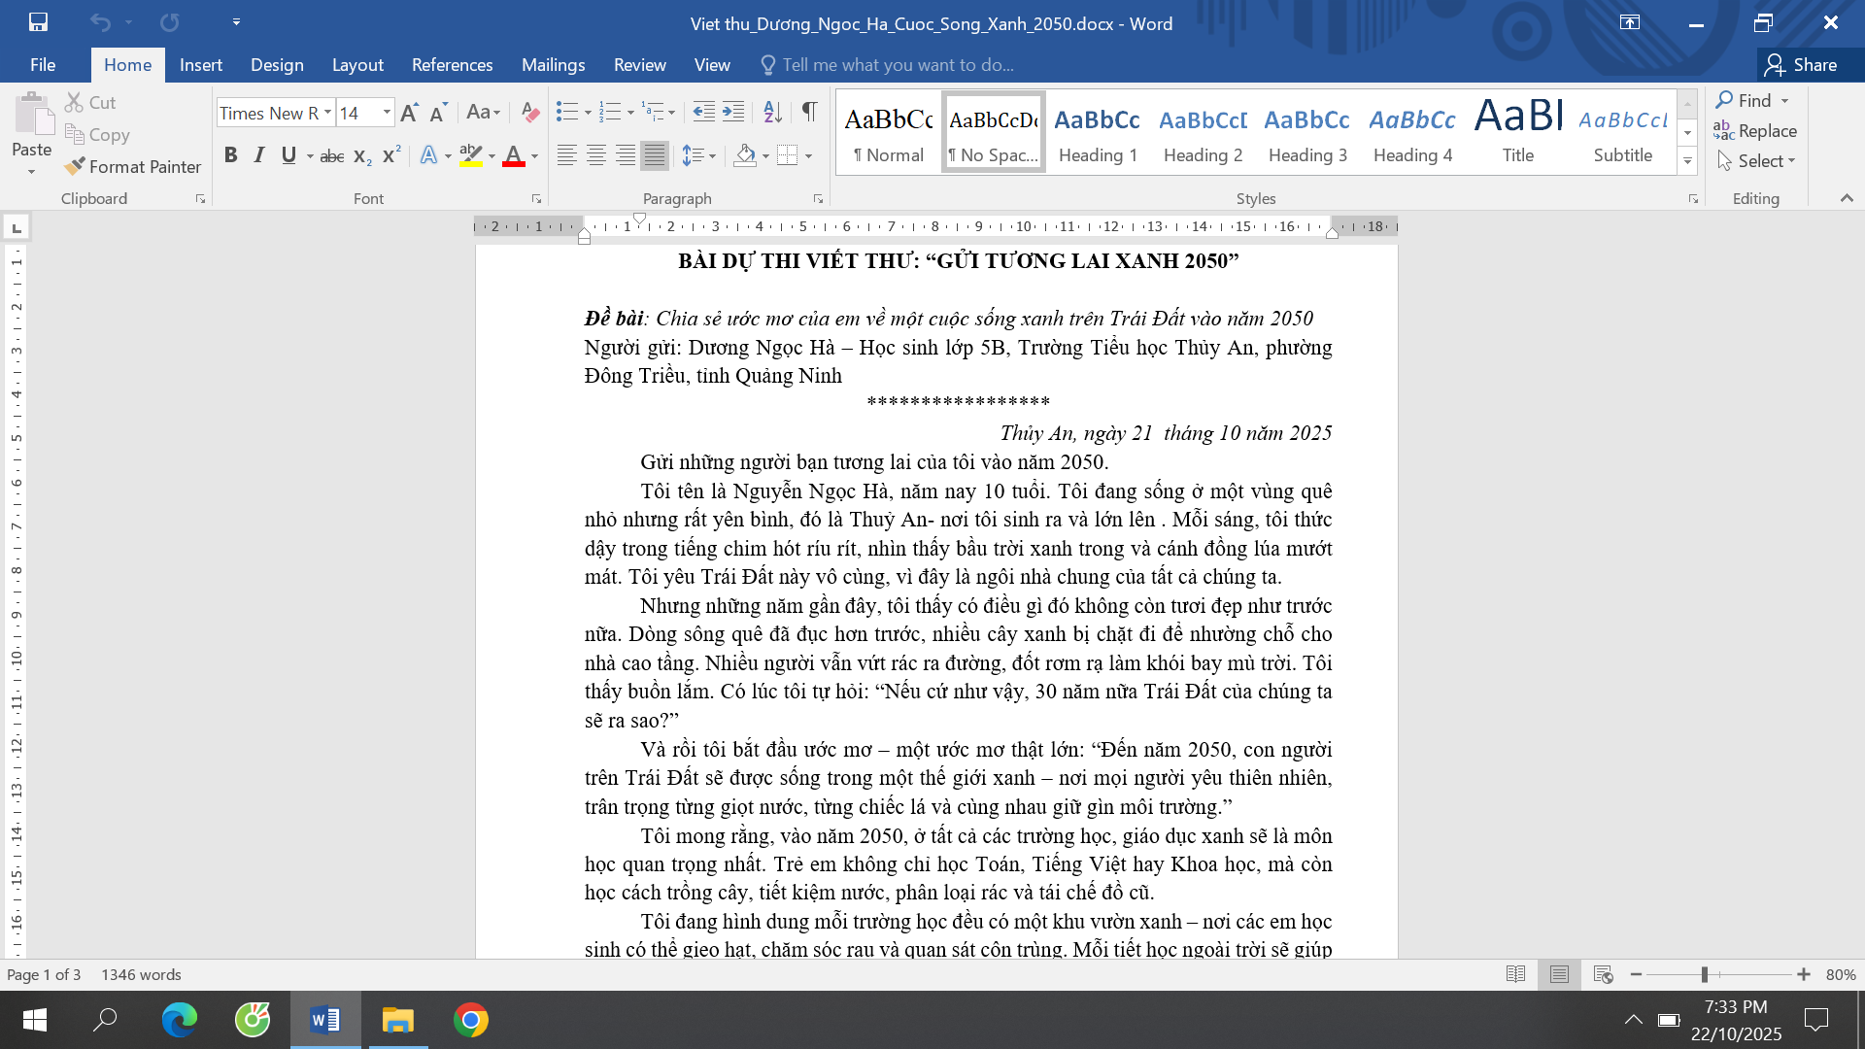The height and width of the screenshot is (1049, 1865).
Task: Click the Format Painter brush icon
Action: (75, 167)
